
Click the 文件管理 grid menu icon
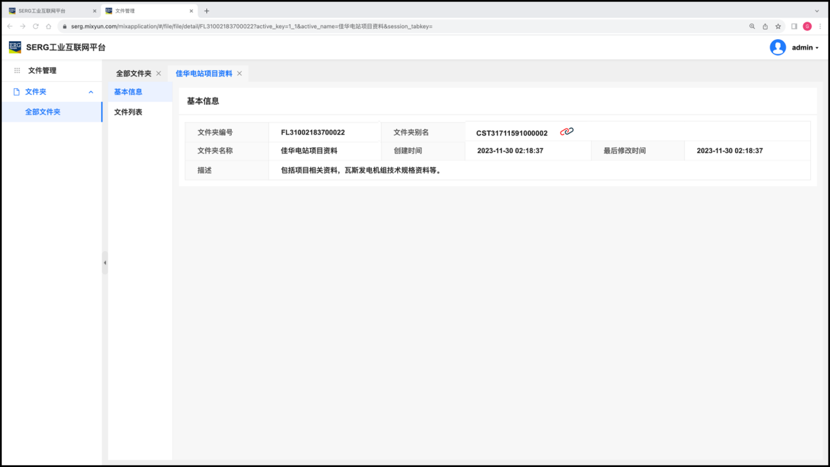[17, 71]
